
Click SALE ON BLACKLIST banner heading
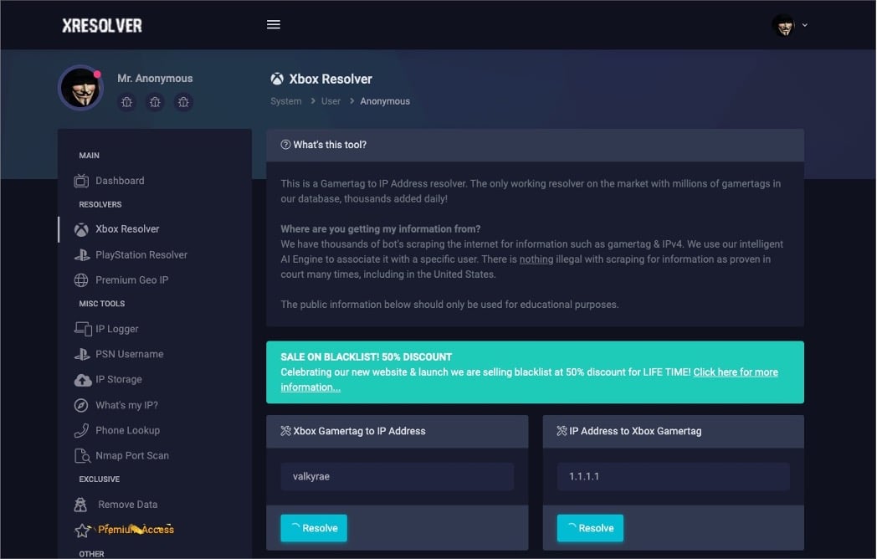pyautogui.click(x=367, y=357)
